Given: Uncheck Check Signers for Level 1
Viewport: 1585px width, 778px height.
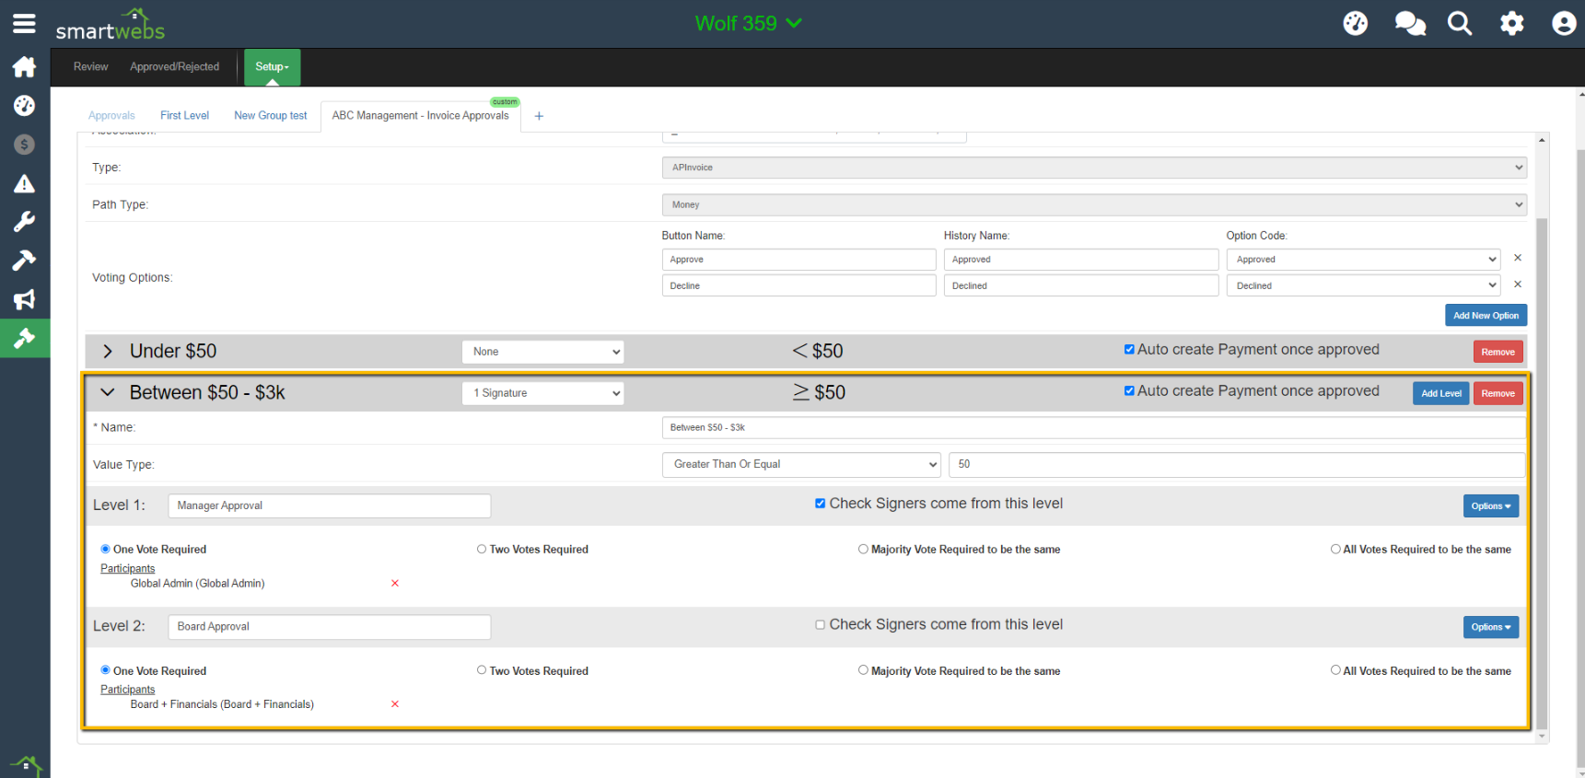Looking at the screenshot, I should coord(820,504).
